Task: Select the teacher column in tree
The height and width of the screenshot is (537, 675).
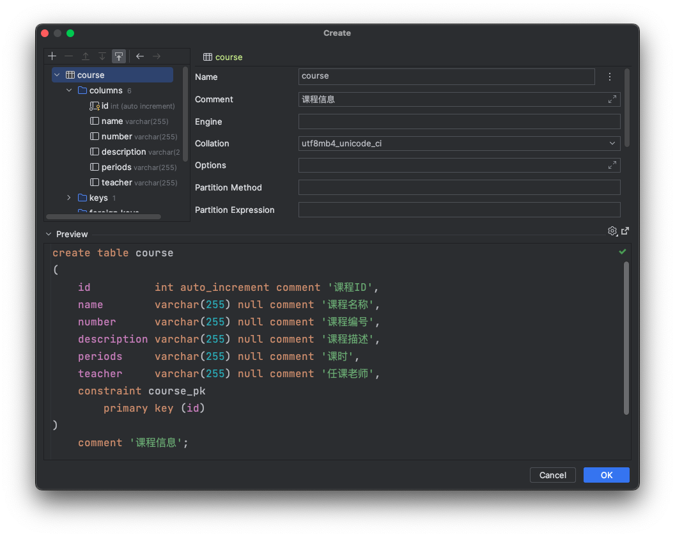Action: (134, 183)
